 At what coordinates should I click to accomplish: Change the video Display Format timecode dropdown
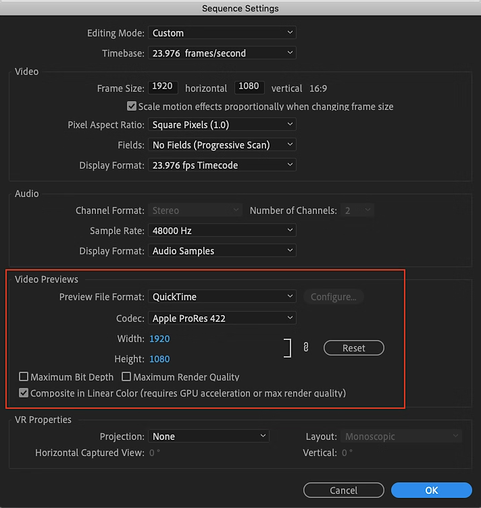click(222, 165)
